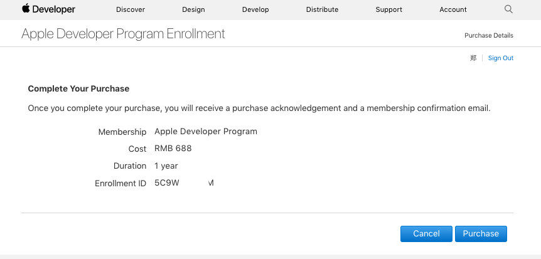Screen dimensions: 541x259
Task: Click the Cost label
Action: tap(137, 149)
